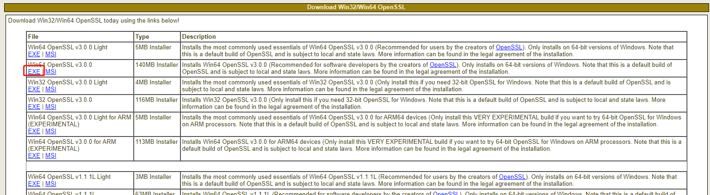Open OpenSSL link in Win64 v3.0.0 Light description
This screenshot has height=195, width=710.
pos(509,47)
